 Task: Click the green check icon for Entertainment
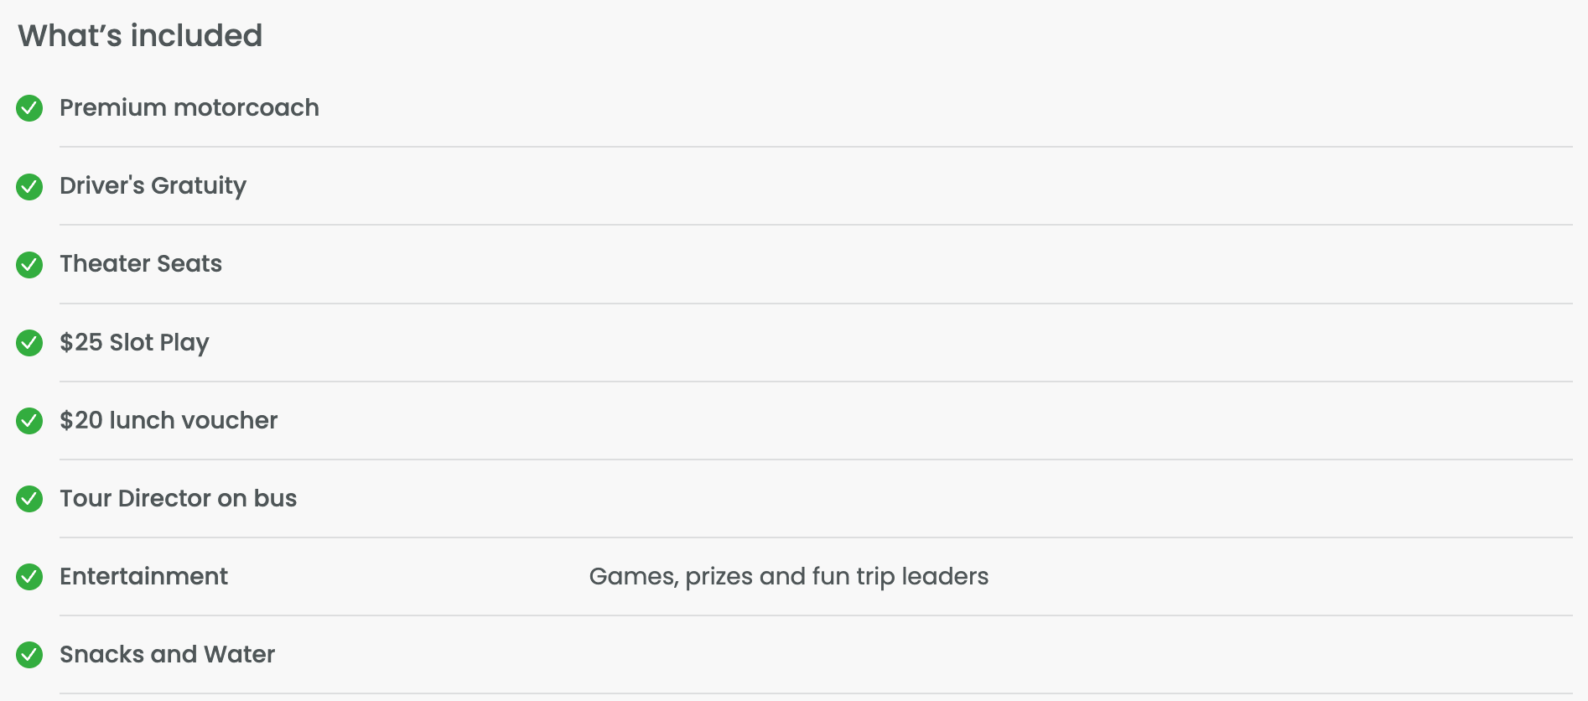click(x=29, y=576)
